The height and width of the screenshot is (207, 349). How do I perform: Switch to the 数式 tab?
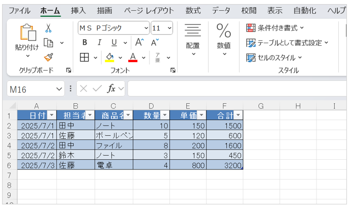(x=193, y=11)
